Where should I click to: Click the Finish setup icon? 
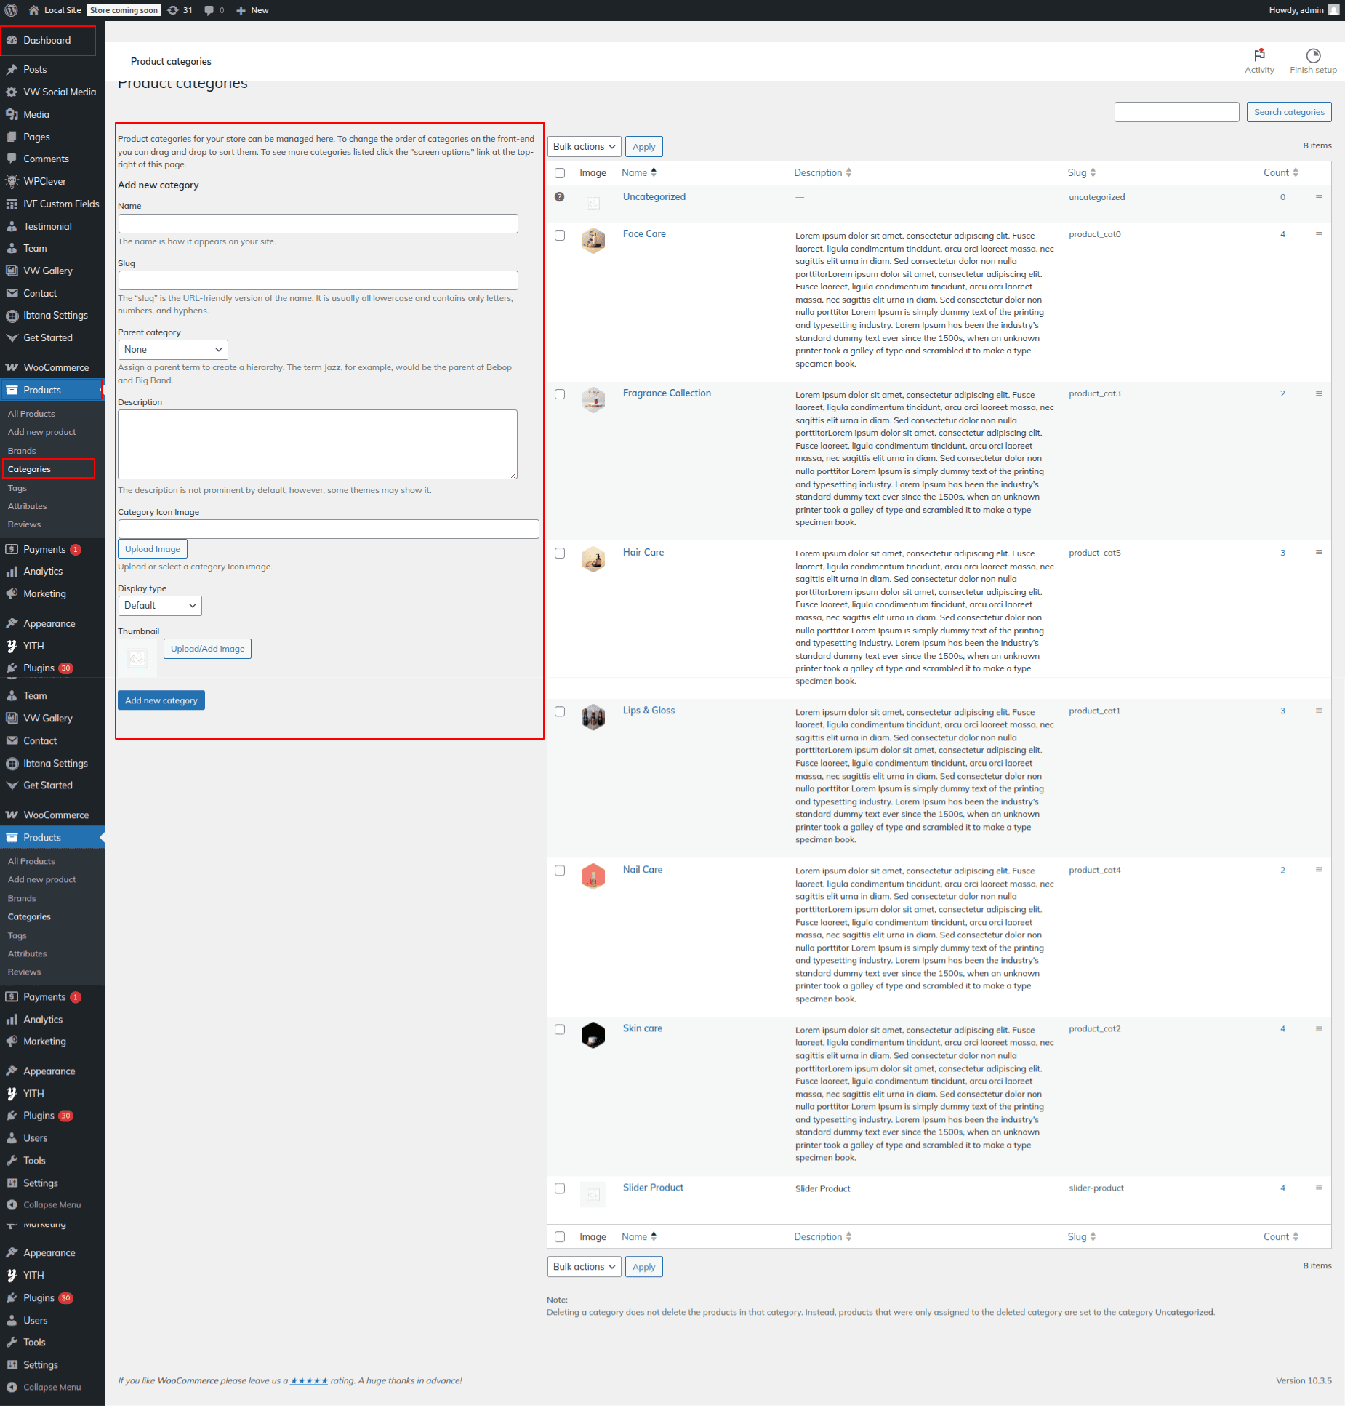pyautogui.click(x=1313, y=56)
